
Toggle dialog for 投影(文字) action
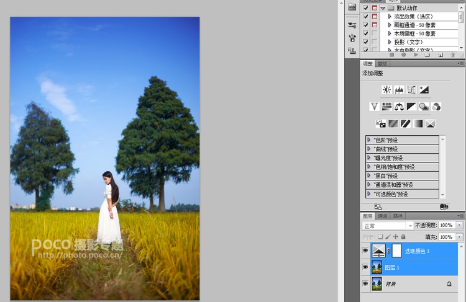point(375,42)
